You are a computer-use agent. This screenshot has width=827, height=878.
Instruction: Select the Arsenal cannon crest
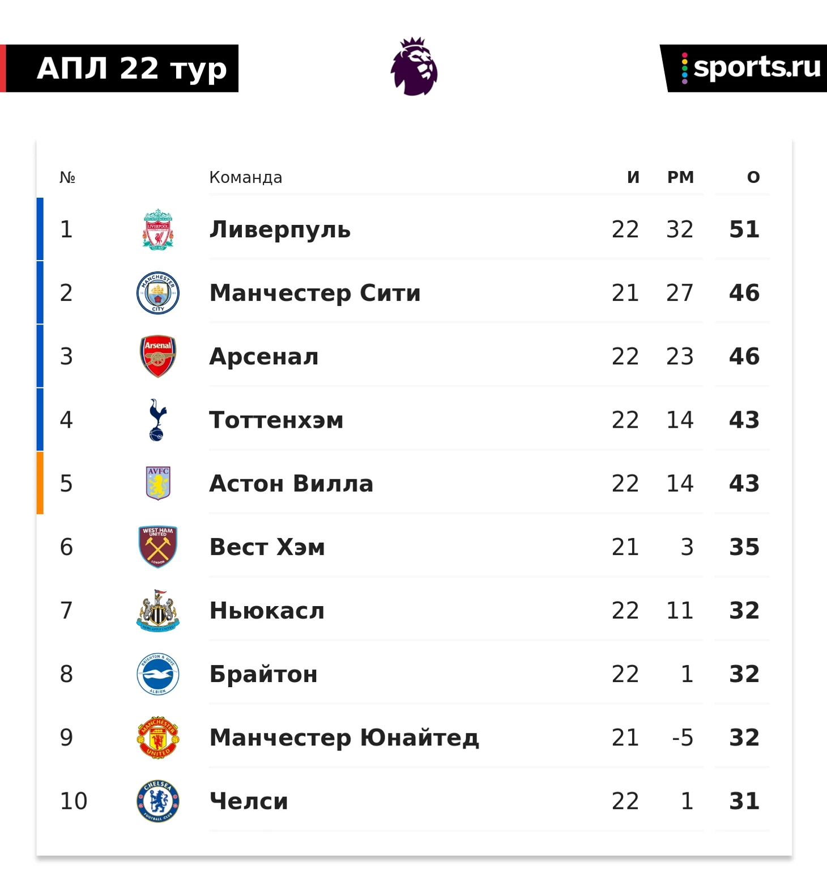click(x=158, y=356)
